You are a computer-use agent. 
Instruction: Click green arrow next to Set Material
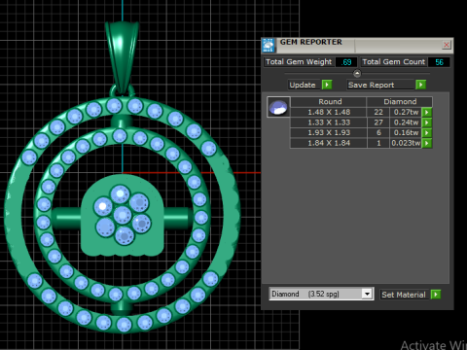[436, 295]
